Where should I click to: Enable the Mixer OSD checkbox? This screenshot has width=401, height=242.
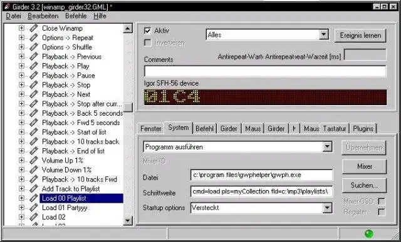click(382, 201)
